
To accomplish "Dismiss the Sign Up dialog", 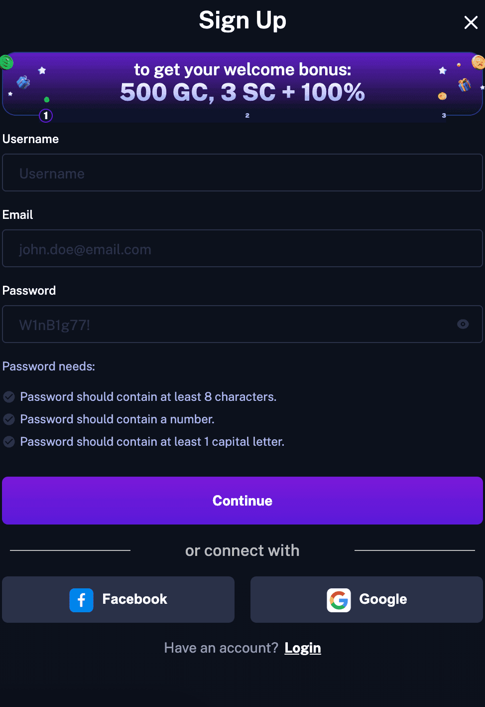I will point(471,22).
